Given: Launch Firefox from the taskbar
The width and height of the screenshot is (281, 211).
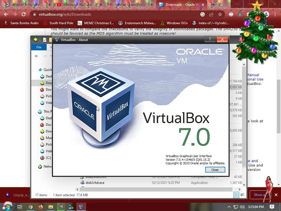Looking at the screenshot, I should click(x=41, y=207).
